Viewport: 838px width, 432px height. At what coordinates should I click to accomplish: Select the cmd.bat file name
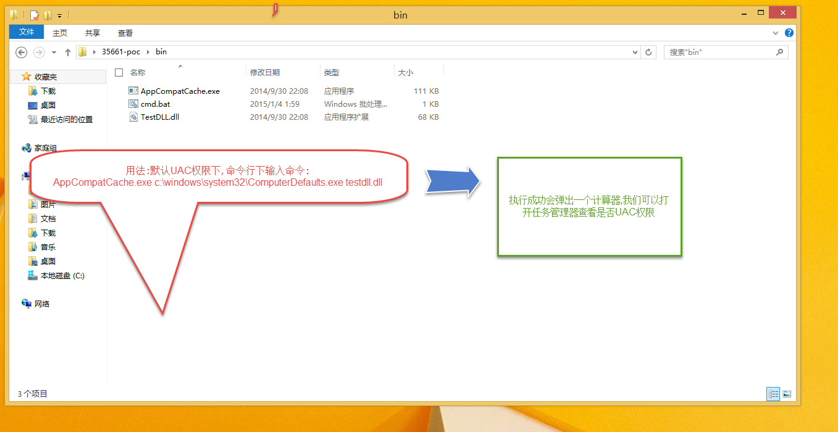[x=155, y=104]
